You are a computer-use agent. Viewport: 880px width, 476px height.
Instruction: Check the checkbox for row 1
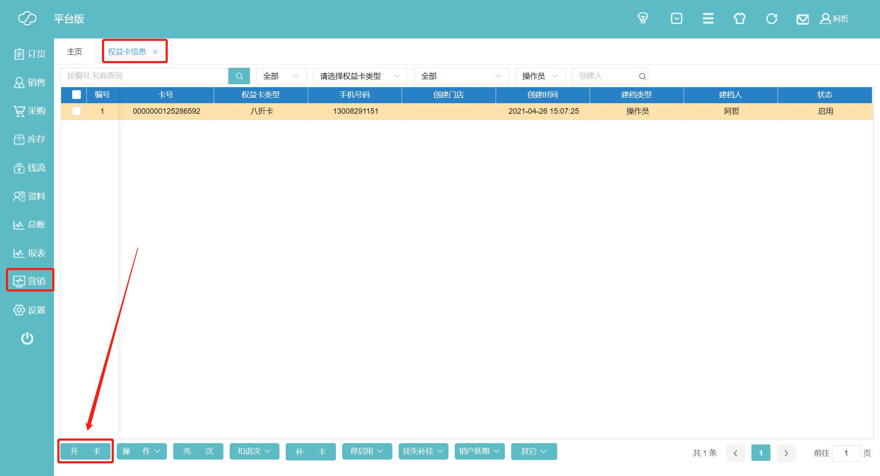76,111
